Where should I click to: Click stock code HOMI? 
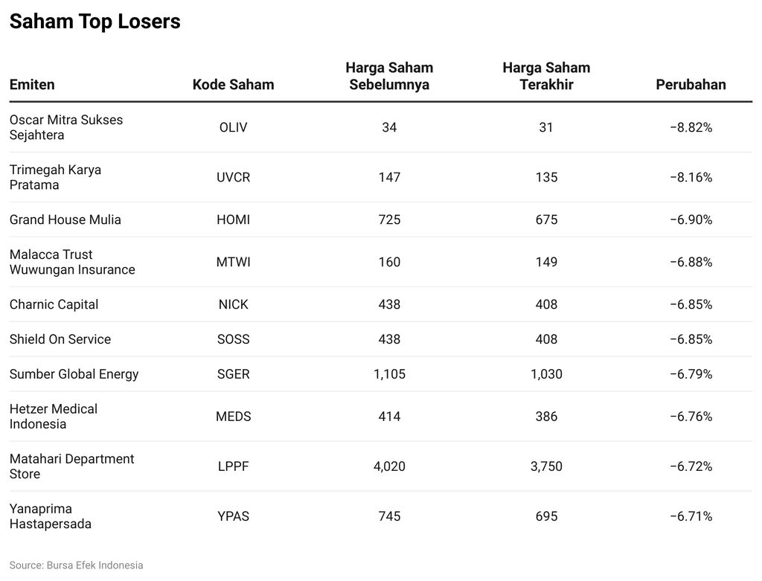click(x=234, y=219)
